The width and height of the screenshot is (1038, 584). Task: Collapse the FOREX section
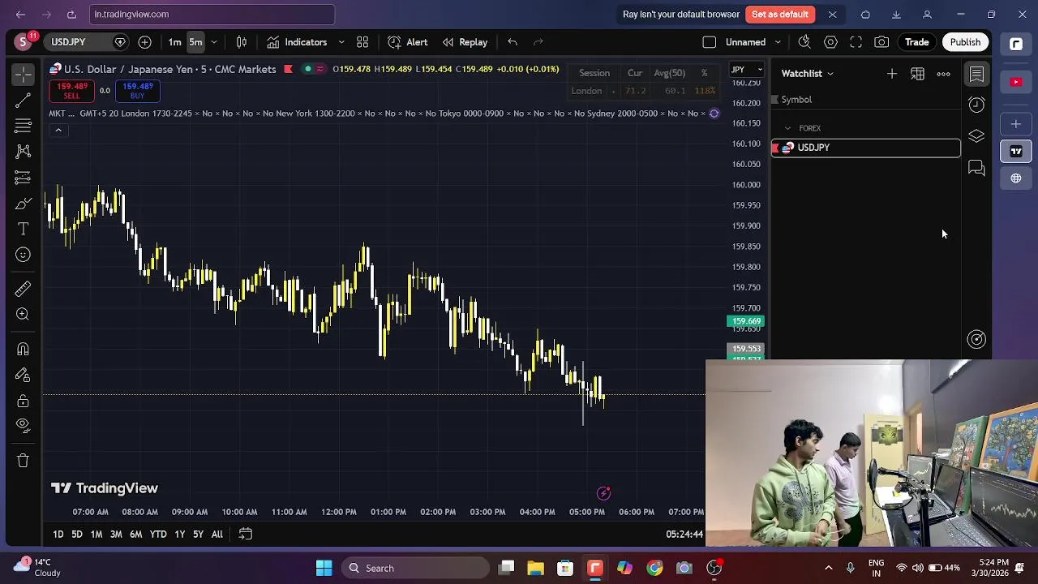tap(787, 128)
